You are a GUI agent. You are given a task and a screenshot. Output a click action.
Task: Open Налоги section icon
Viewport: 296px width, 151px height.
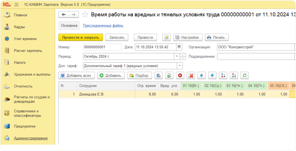[7, 62]
